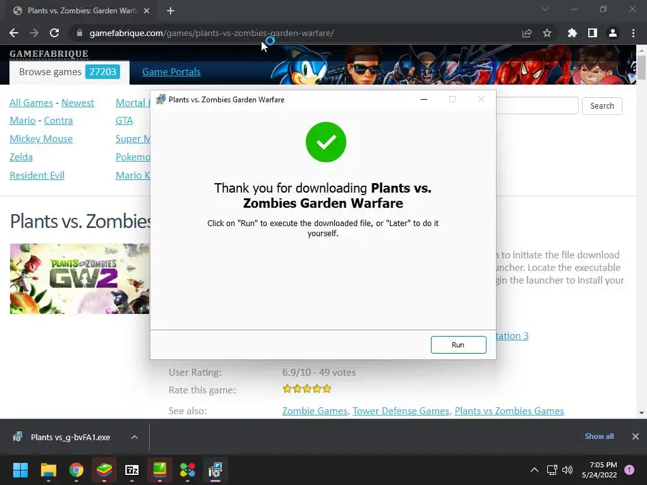Open the tab search chevron in Chrome
Image resolution: width=647 pixels, height=485 pixels.
545,9
